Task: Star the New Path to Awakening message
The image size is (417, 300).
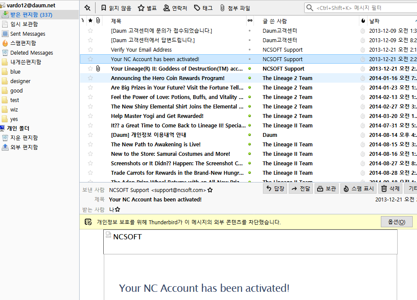Action: click(90, 144)
